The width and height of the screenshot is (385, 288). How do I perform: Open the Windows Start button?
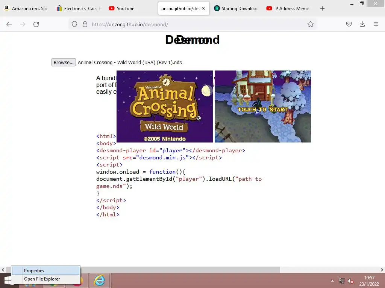point(8,280)
